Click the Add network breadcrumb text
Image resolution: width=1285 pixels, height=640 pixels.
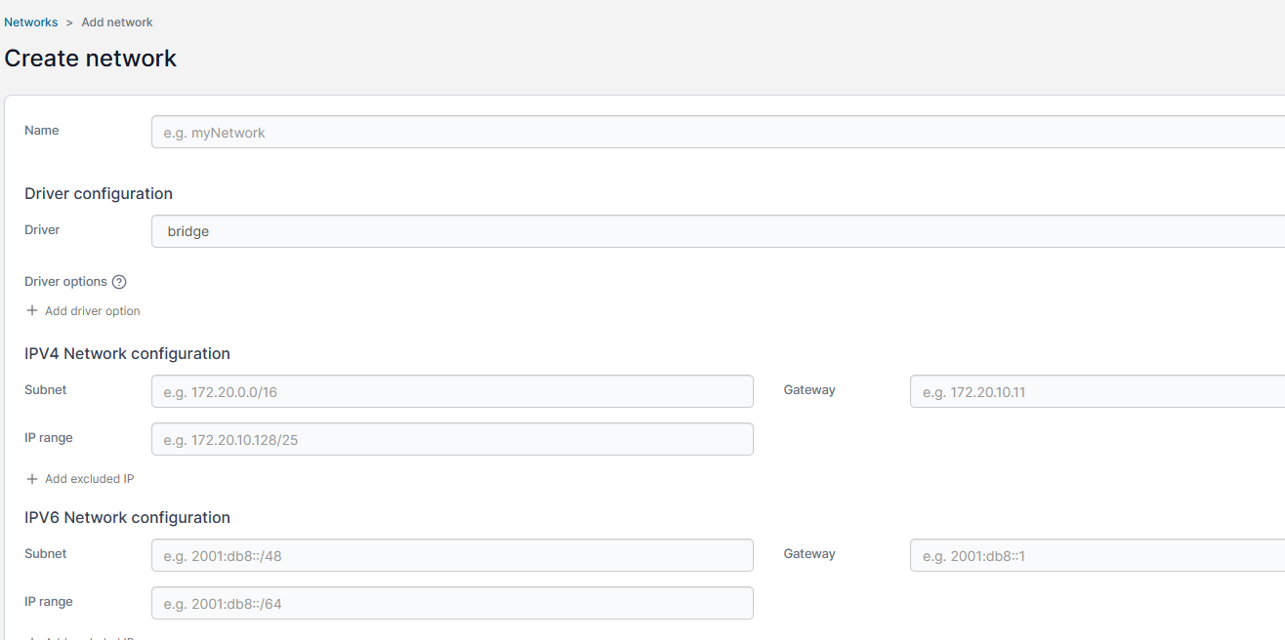tap(117, 22)
